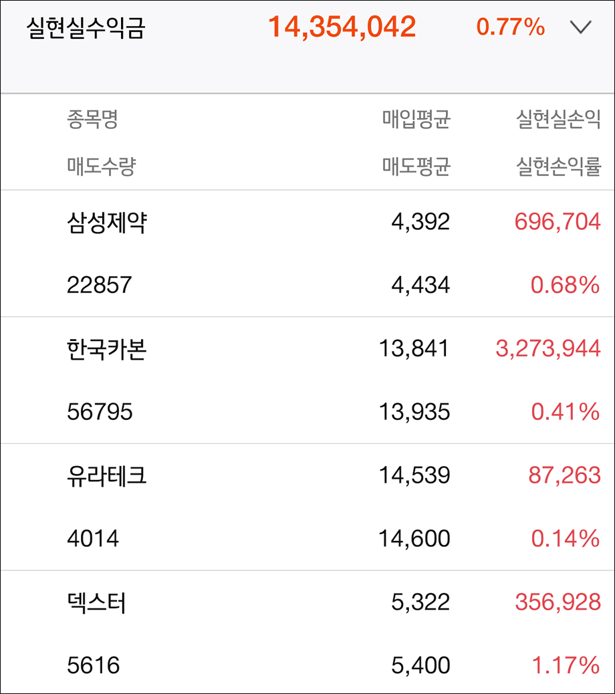Expand the 실현실수익금 summary chevron
Screen dimensions: 615x694
pos(580,27)
